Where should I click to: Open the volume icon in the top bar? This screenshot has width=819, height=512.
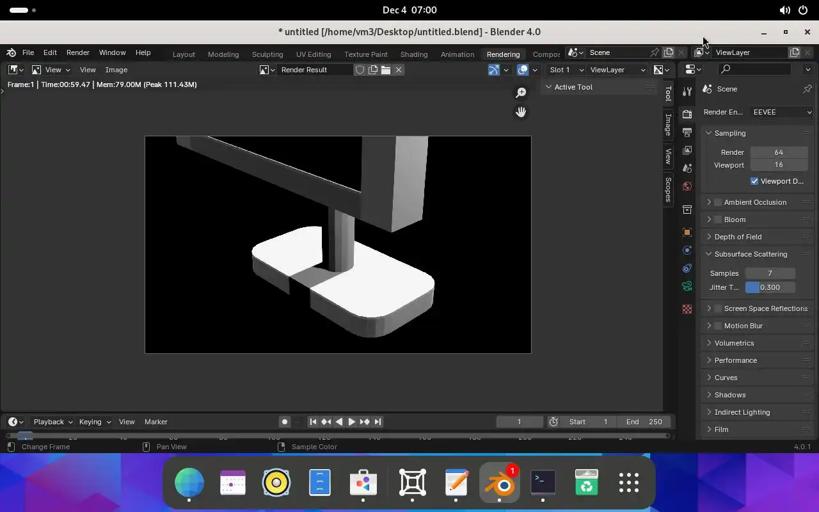coord(784,10)
